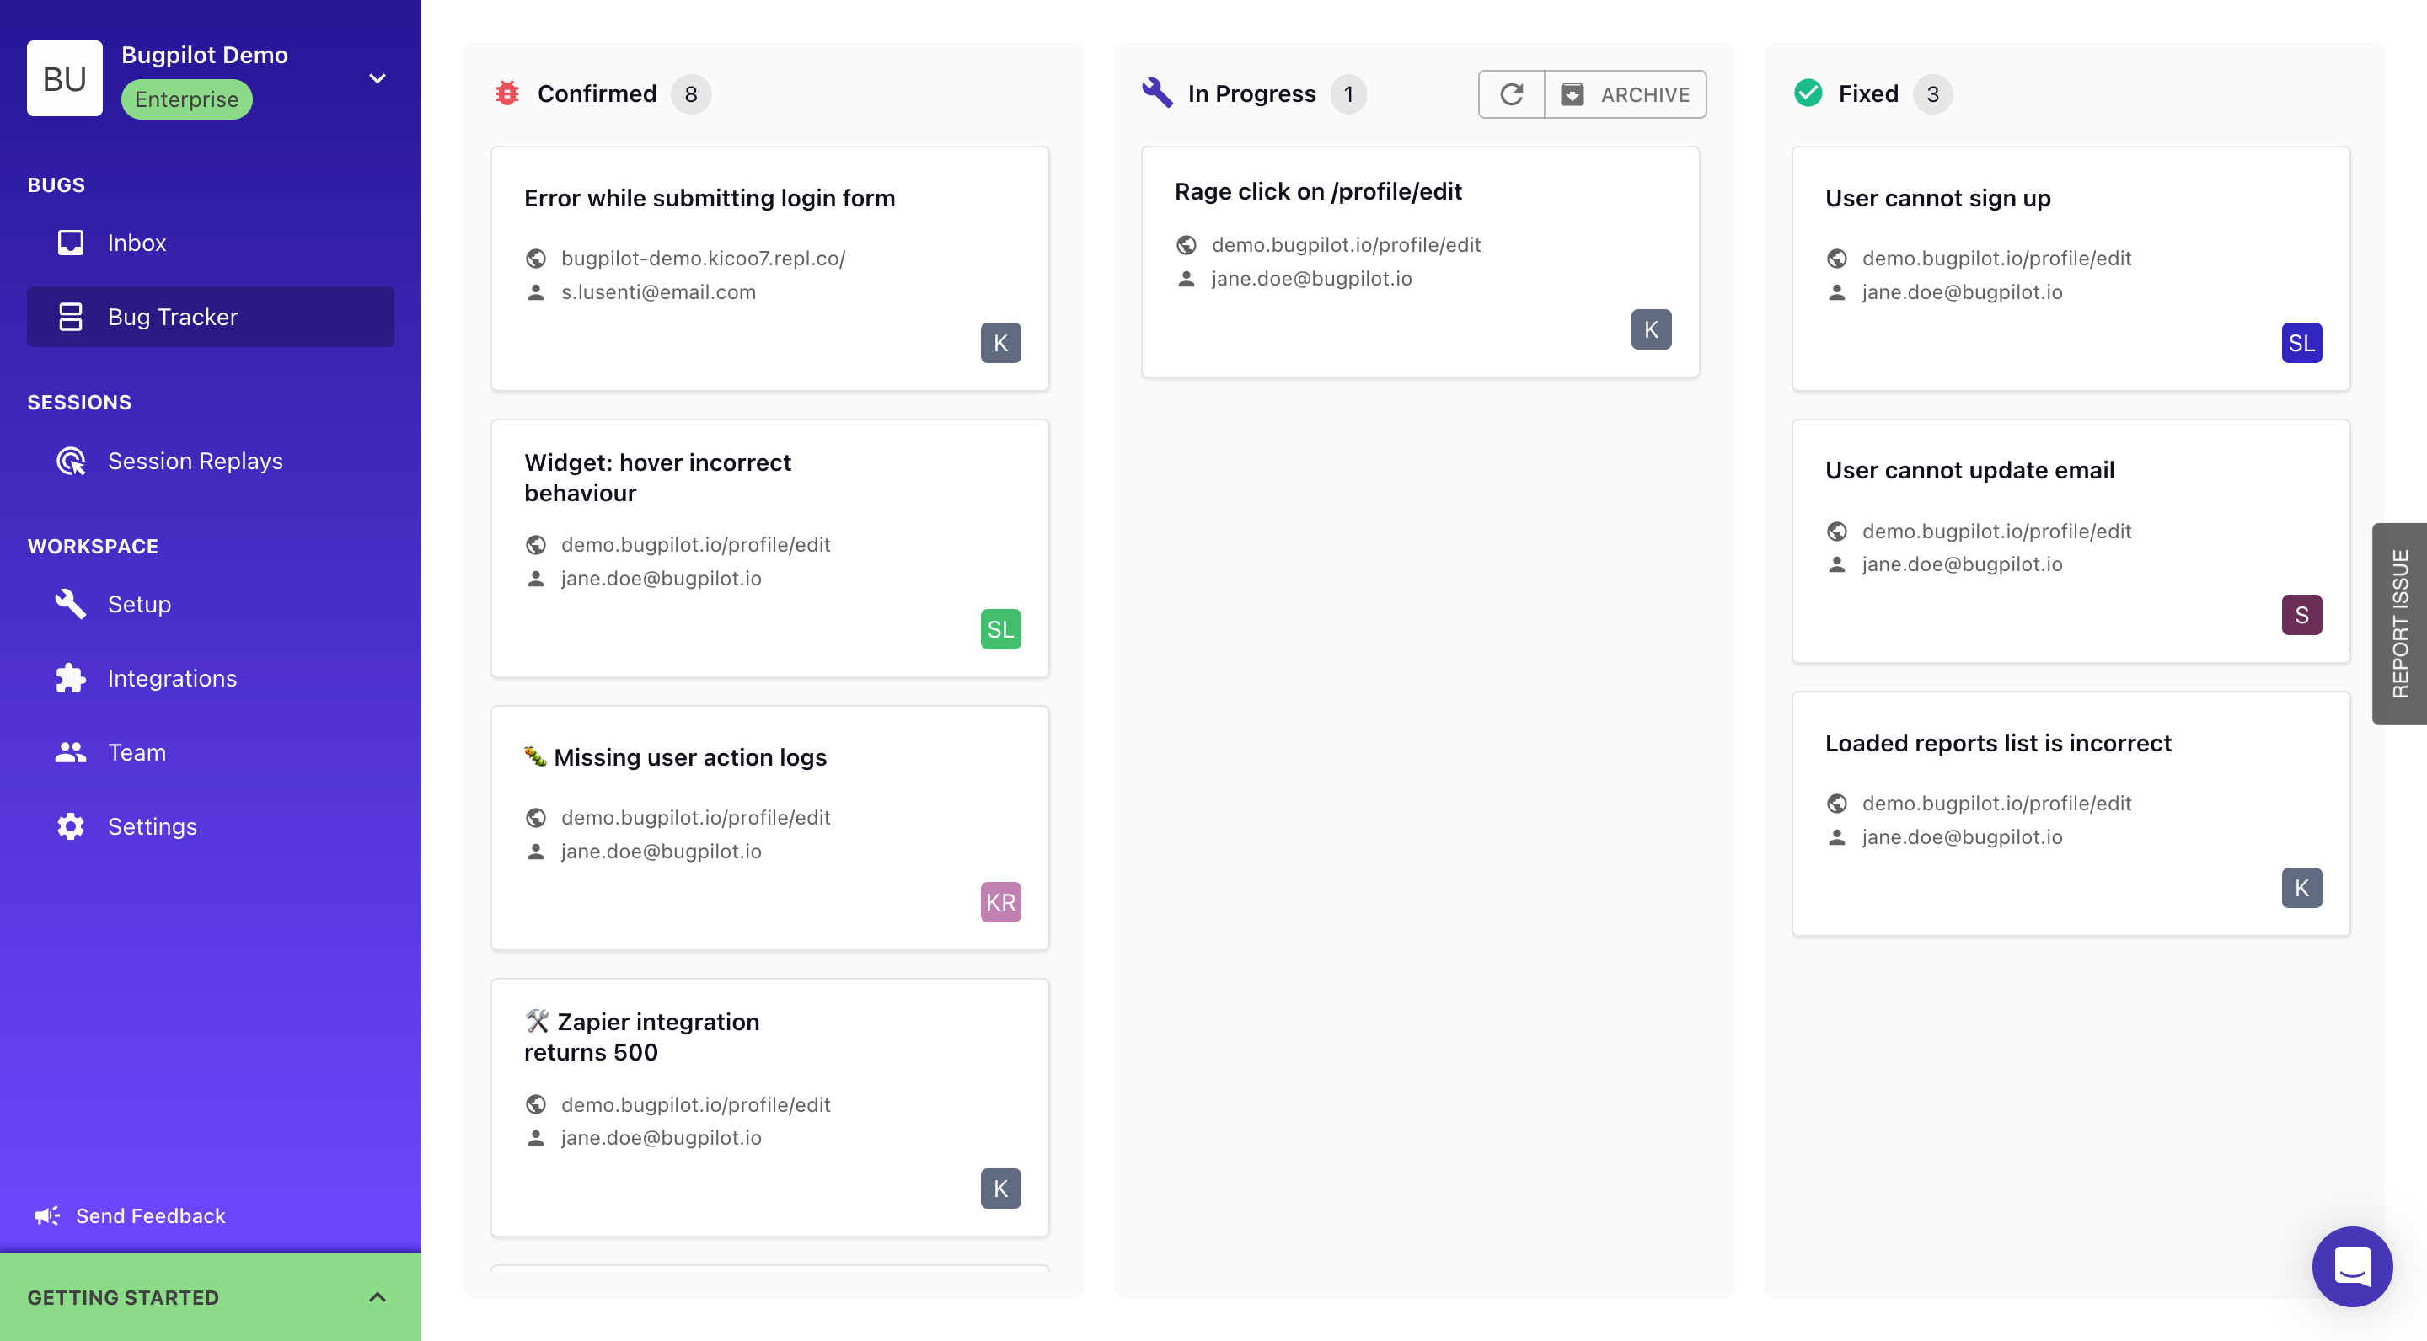Click green SL avatar on Widget card

click(x=1000, y=629)
